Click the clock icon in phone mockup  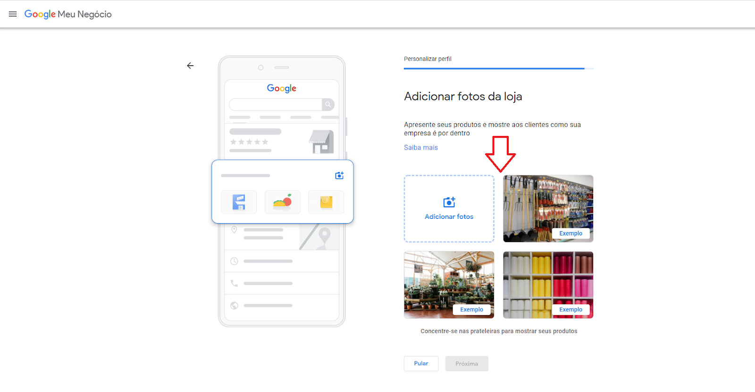point(234,261)
